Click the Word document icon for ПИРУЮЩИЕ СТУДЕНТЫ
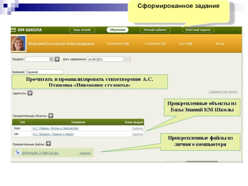Image resolution: width=248 pixels, height=186 pixels. tap(18, 153)
